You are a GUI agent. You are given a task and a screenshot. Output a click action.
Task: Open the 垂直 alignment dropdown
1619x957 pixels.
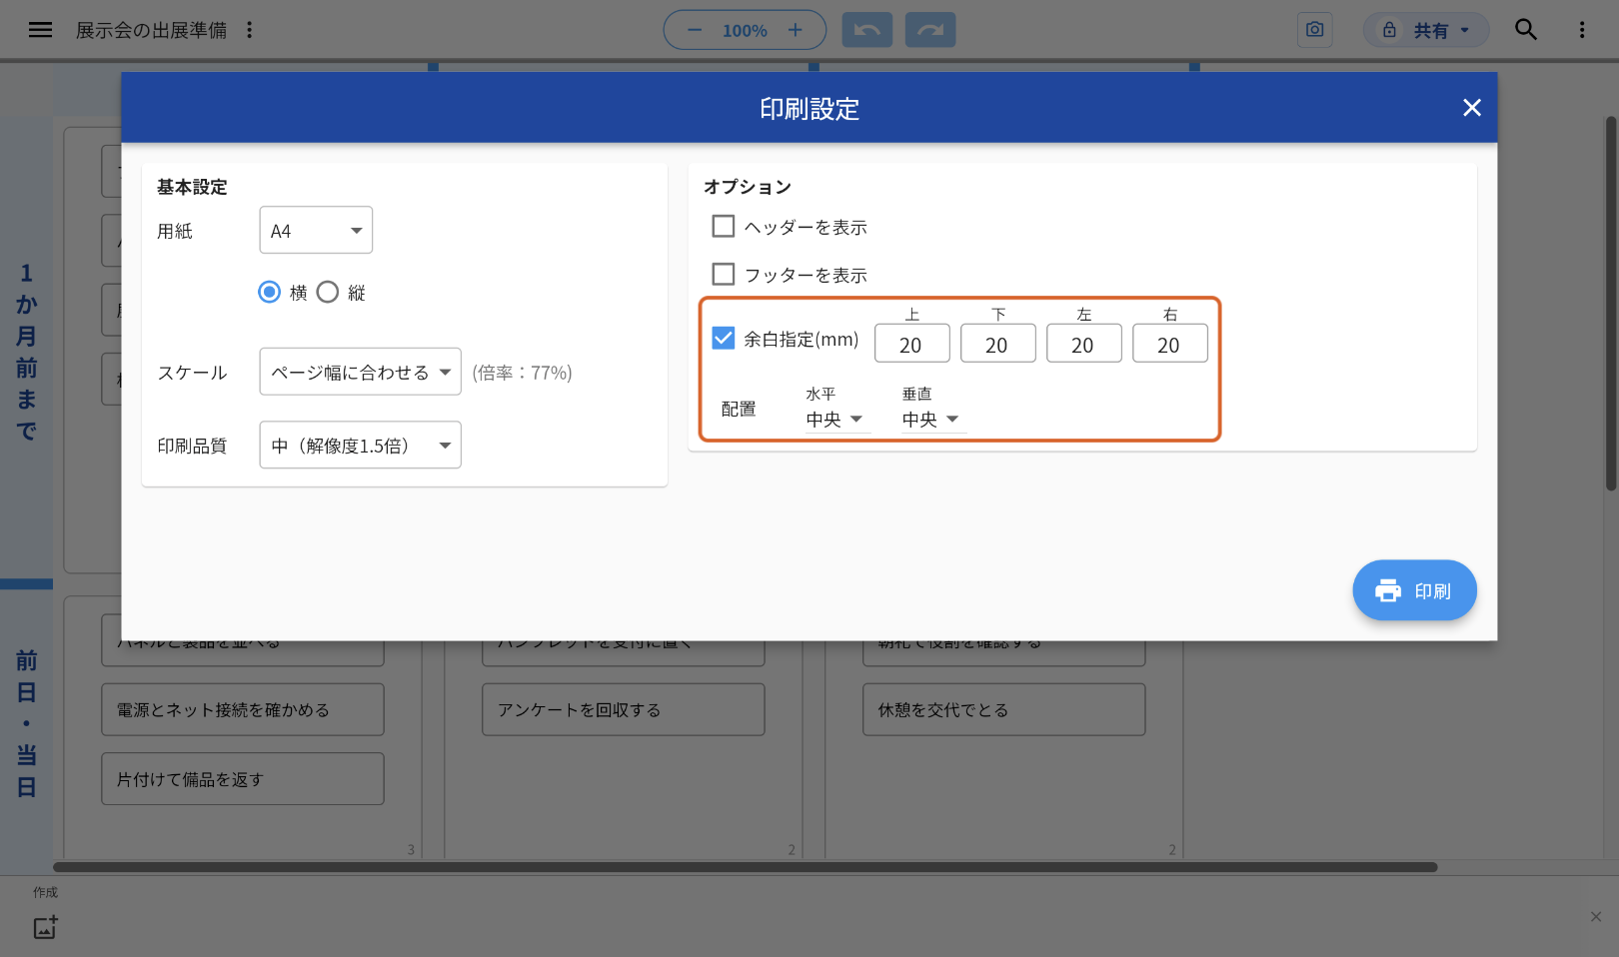point(931,420)
